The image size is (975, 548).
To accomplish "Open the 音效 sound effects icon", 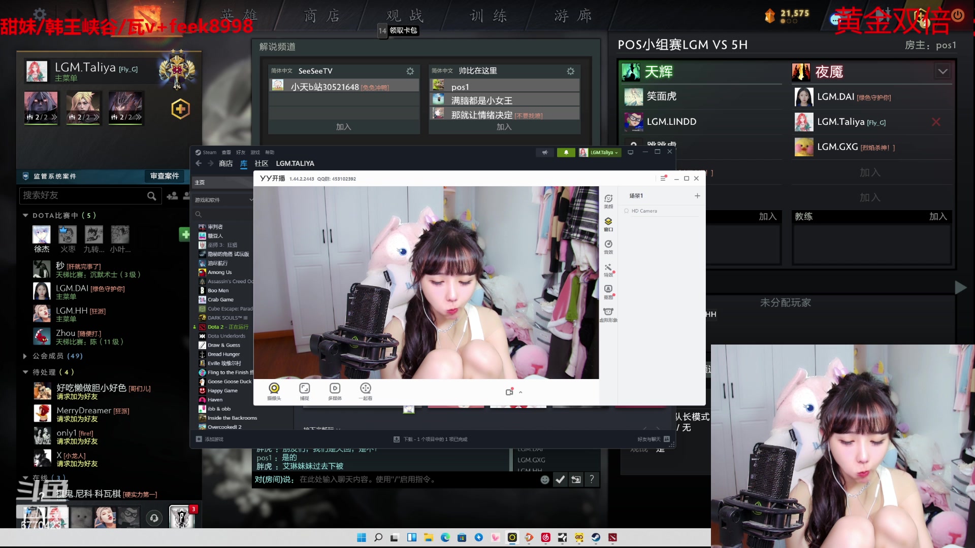I will pyautogui.click(x=608, y=246).
